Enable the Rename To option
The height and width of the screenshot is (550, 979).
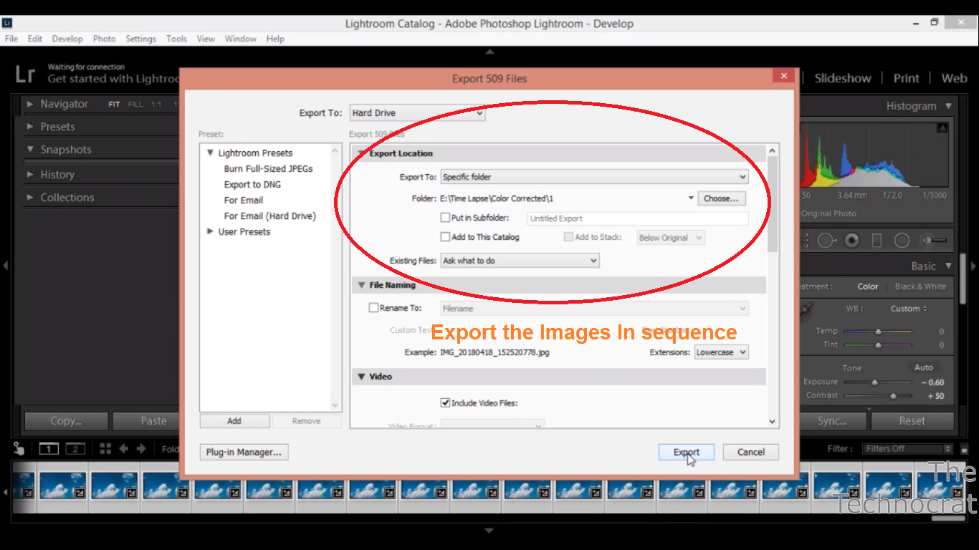point(373,307)
